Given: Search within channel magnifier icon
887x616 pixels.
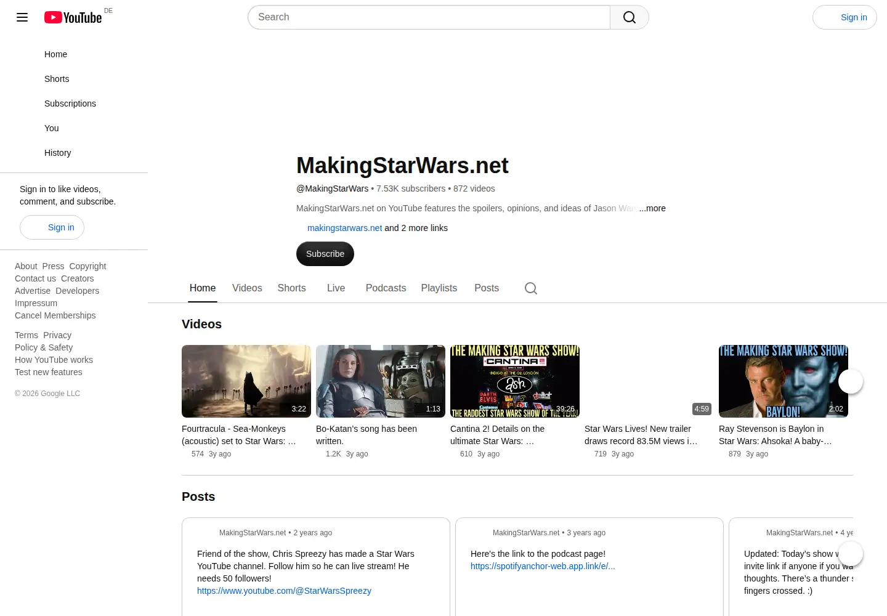Looking at the screenshot, I should (531, 288).
